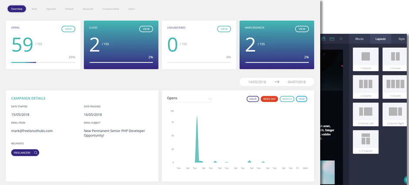Click the tall peak in Opens chart
Image resolution: width=409 pixels, height=185 pixels.
click(x=197, y=130)
